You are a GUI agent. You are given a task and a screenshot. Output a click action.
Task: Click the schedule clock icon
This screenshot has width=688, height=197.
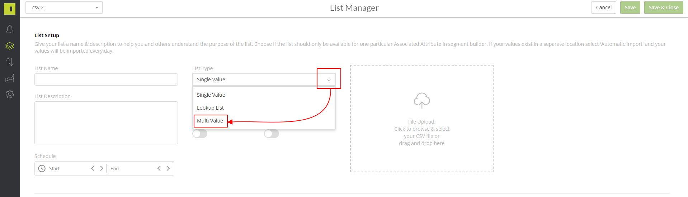click(x=42, y=168)
